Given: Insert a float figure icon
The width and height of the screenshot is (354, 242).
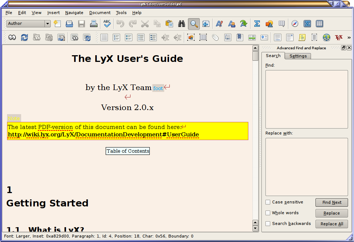Looking at the screenshot, I should click(x=191, y=37).
